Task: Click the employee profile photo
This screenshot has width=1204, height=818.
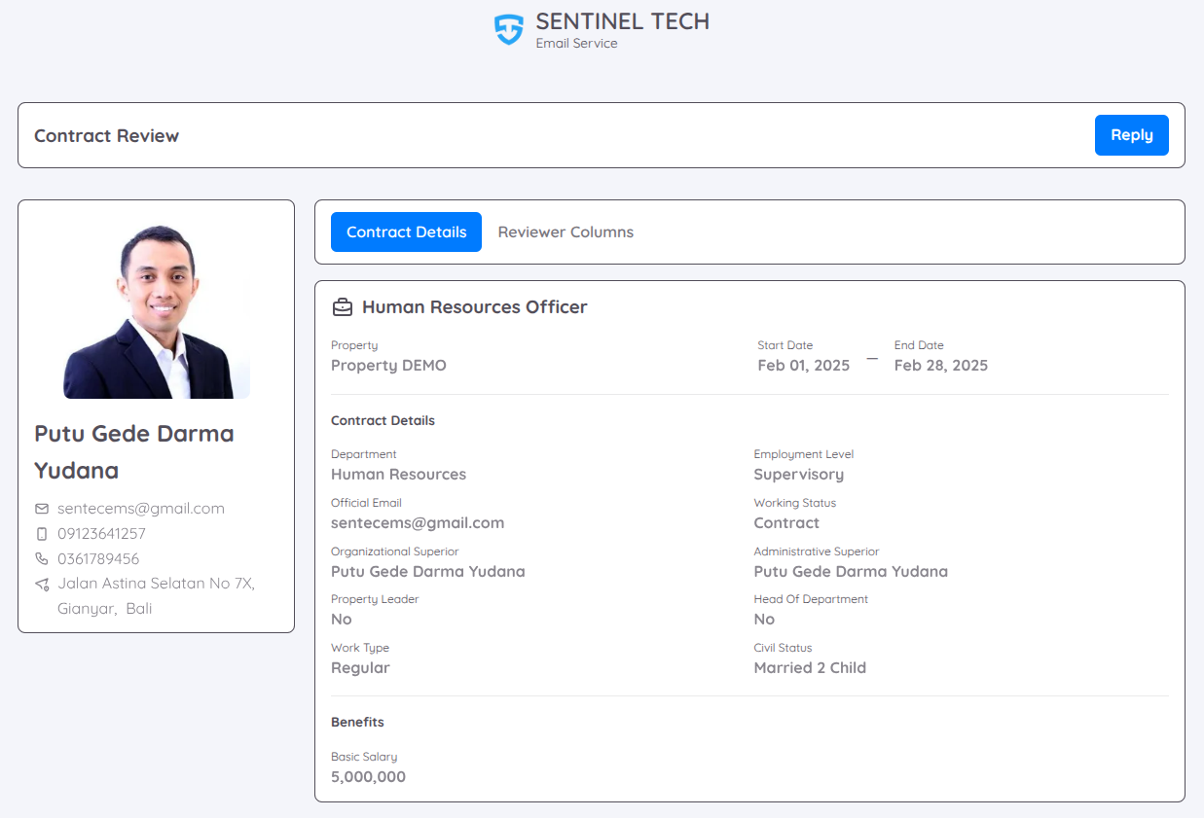Action: tap(157, 311)
